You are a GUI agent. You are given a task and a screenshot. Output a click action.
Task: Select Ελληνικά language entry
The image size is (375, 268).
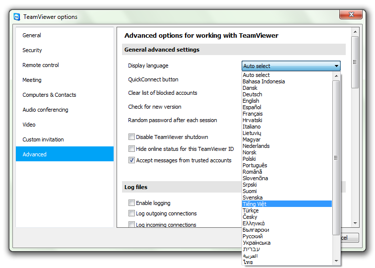click(x=287, y=223)
